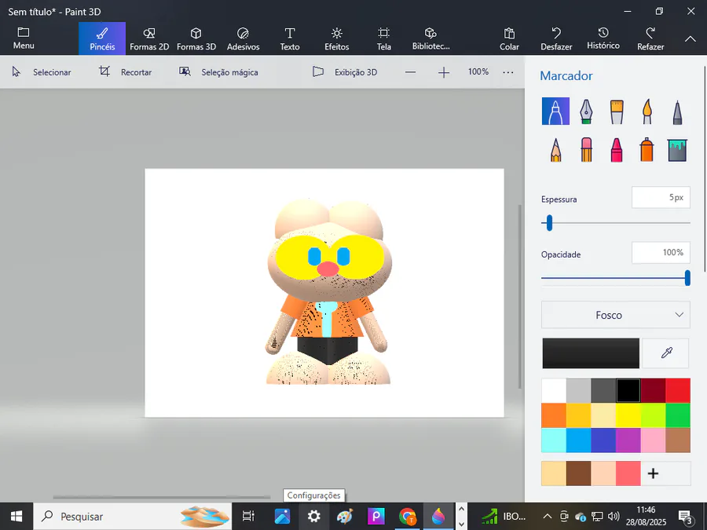Click the current color preview box
The image size is (707, 530).
pos(591,353)
